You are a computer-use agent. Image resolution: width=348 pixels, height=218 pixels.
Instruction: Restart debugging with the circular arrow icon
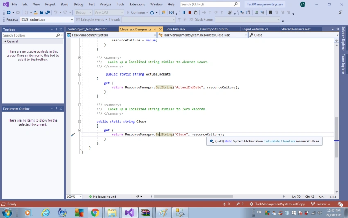click(196, 12)
